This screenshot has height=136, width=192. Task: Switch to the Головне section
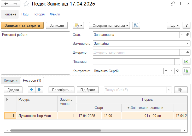tap(10, 14)
